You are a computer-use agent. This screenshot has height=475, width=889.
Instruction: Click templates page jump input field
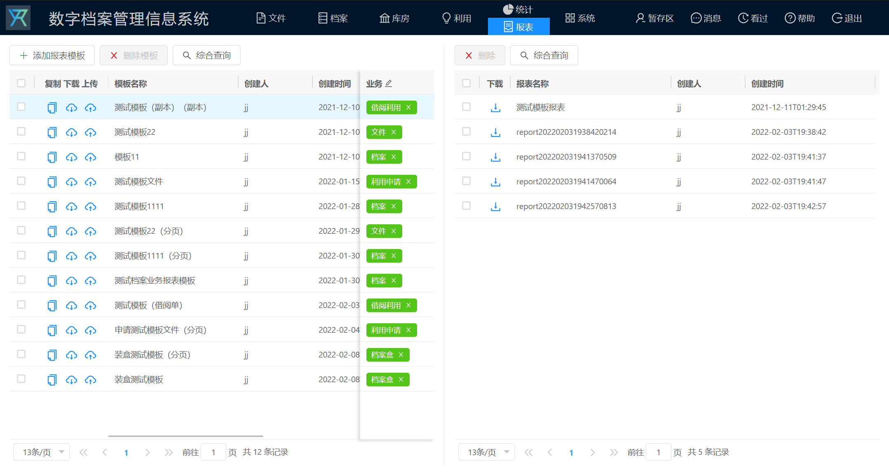coord(213,452)
